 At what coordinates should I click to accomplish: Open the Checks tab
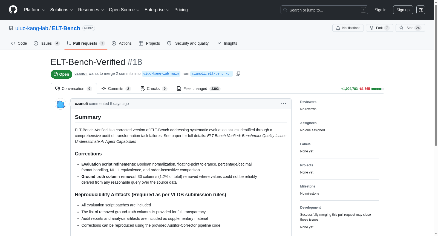coord(154,89)
